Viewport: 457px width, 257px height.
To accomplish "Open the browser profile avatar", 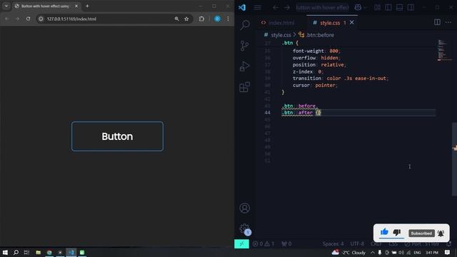I will [x=217, y=19].
